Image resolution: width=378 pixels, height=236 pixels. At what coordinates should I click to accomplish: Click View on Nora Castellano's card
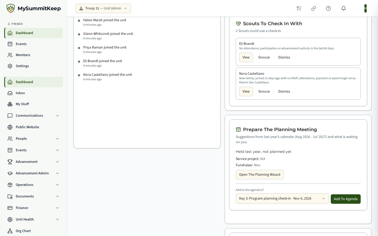click(246, 92)
